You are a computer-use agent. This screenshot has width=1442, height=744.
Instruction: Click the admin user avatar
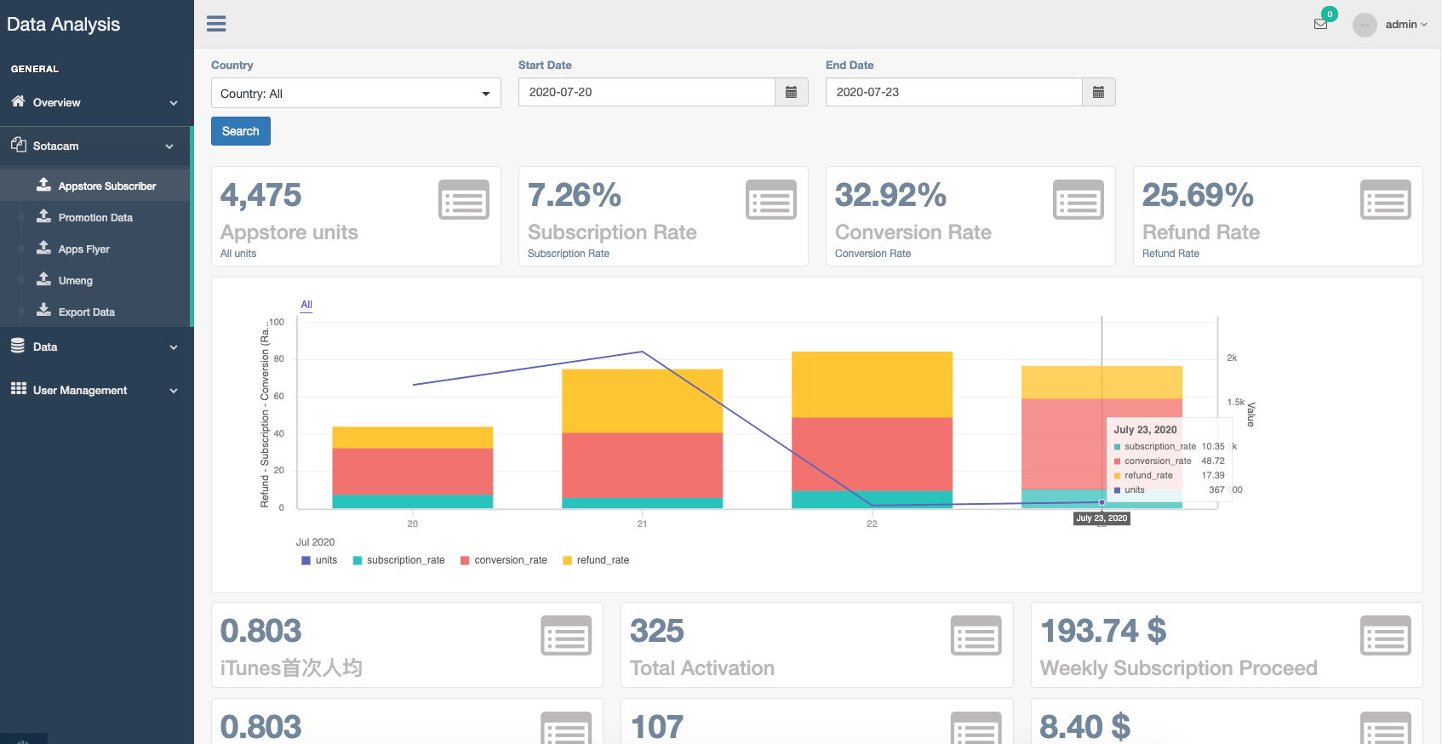click(x=1365, y=25)
